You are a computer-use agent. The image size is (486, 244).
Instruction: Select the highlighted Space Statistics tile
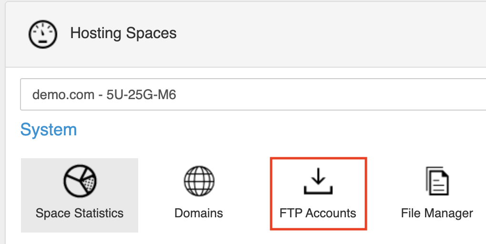click(80, 195)
